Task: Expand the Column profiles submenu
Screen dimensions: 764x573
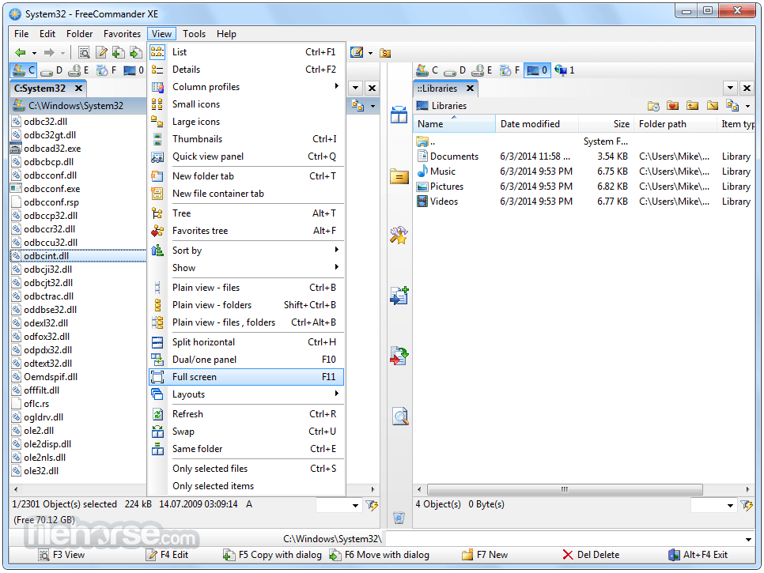Action: click(246, 87)
